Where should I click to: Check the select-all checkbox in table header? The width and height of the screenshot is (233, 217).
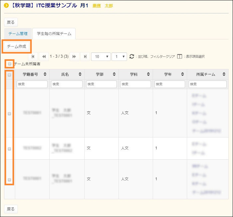pos(10,75)
